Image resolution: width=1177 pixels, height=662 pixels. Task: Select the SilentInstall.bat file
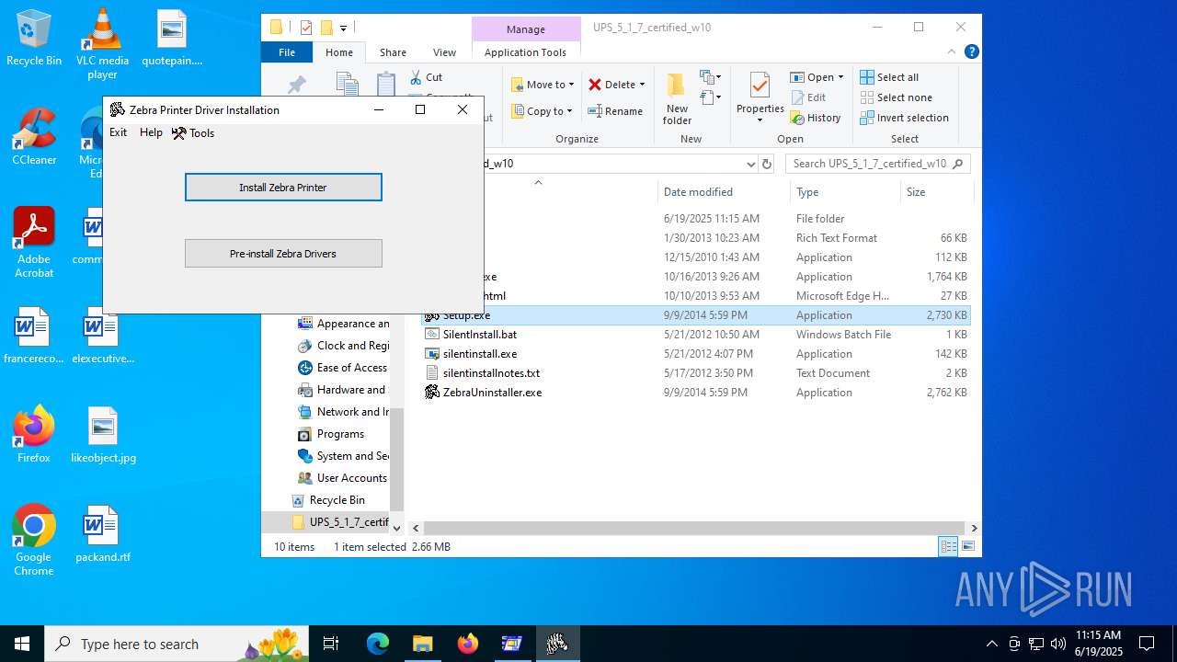point(696,335)
